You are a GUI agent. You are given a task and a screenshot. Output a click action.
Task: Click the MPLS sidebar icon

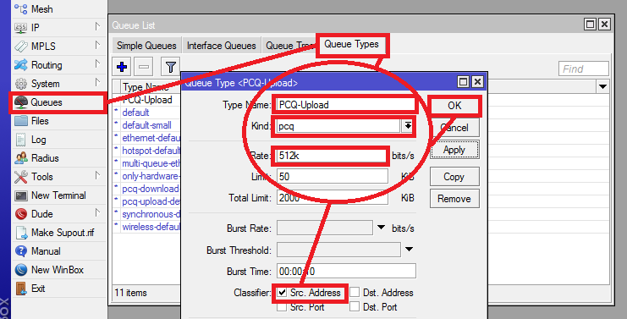tap(21, 47)
